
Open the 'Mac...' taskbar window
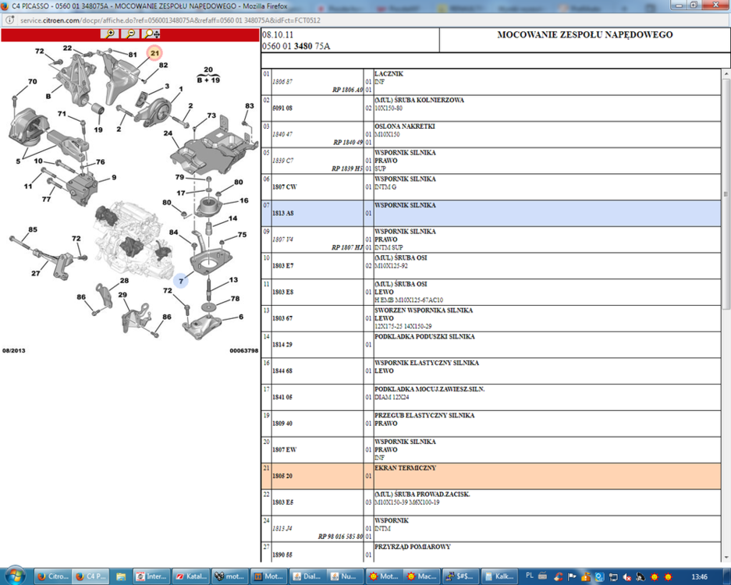click(422, 576)
